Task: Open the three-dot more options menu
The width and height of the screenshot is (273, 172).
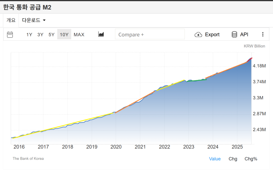Action: (263, 34)
